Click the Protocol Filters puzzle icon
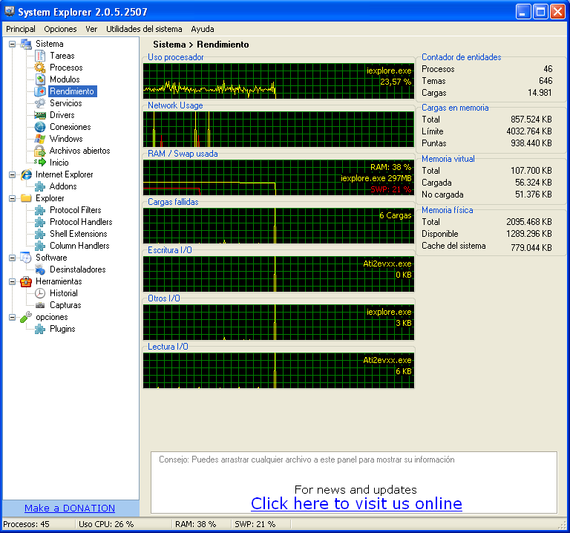Viewport: 570px width, 533px height. (x=40, y=210)
